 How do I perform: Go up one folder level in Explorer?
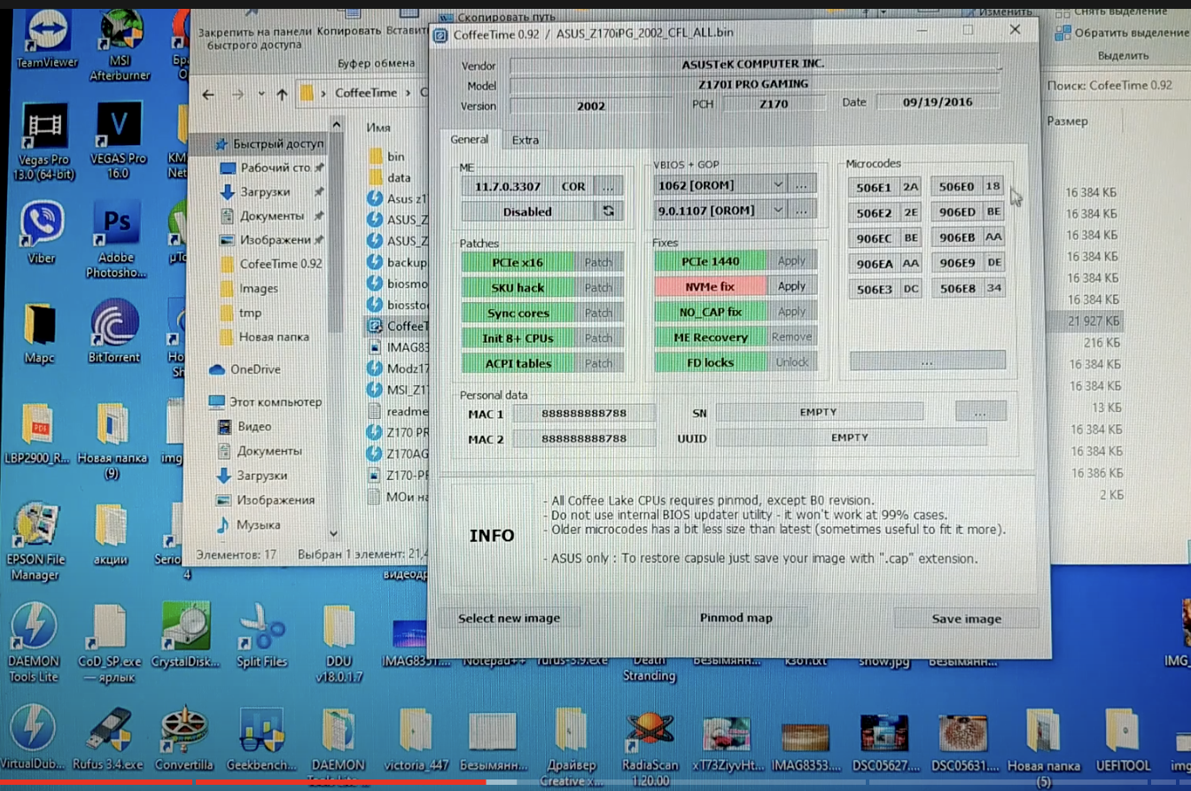pos(282,94)
